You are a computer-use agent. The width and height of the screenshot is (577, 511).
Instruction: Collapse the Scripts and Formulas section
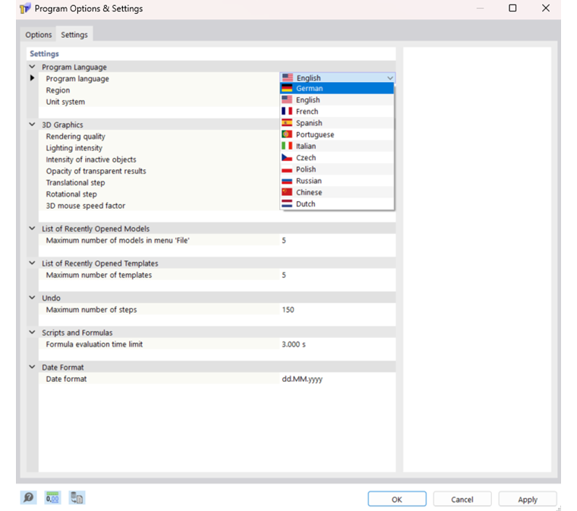click(33, 333)
